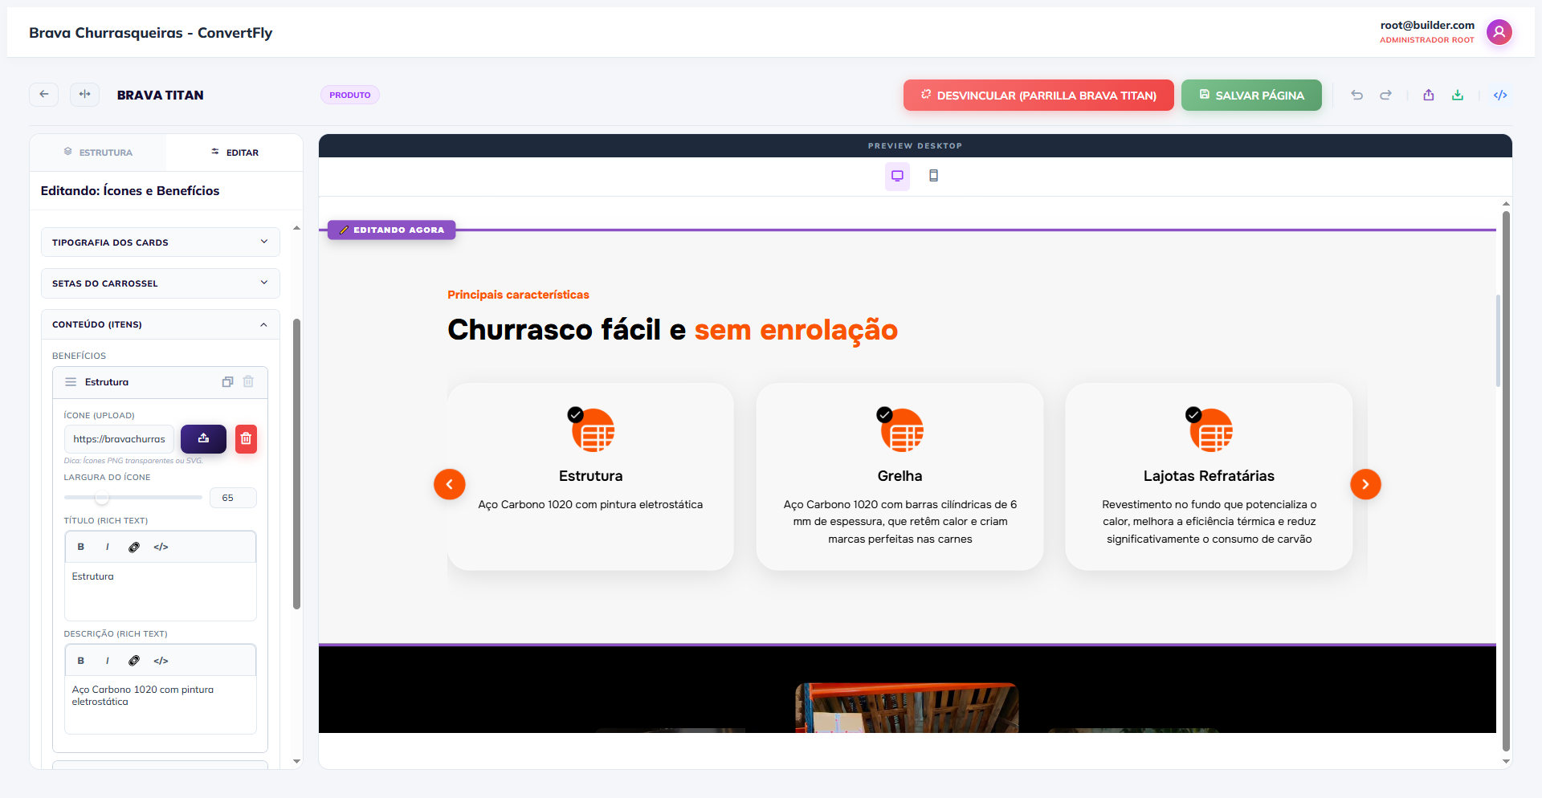Viewport: 1542px width, 798px height.
Task: Adjust the Largura do Ícone slider
Action: 101,498
